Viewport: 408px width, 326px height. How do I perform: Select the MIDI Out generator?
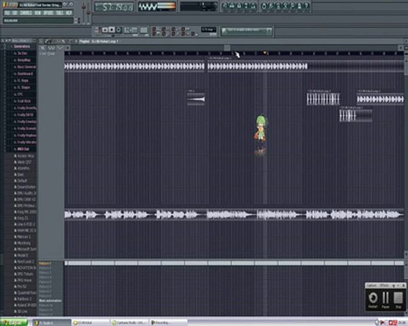(x=23, y=149)
